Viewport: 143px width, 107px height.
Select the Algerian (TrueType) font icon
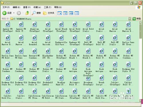click(x=34, y=27)
